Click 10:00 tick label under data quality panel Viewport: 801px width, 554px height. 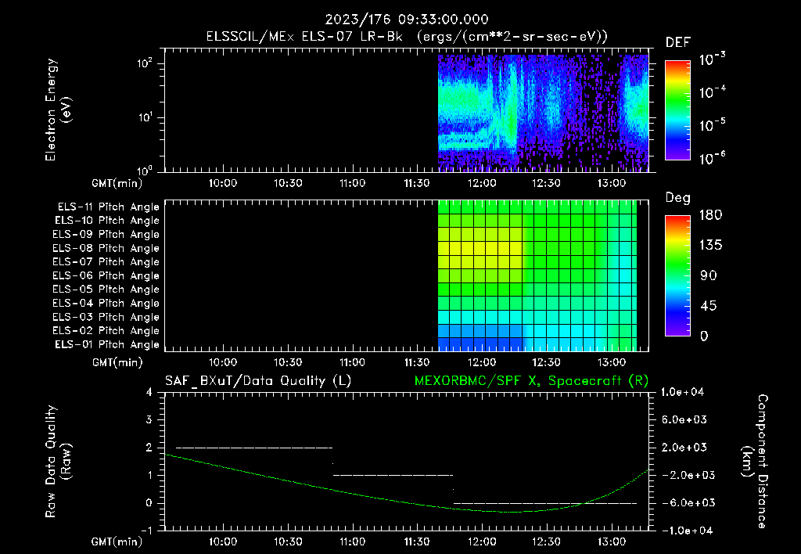pyautogui.click(x=223, y=541)
